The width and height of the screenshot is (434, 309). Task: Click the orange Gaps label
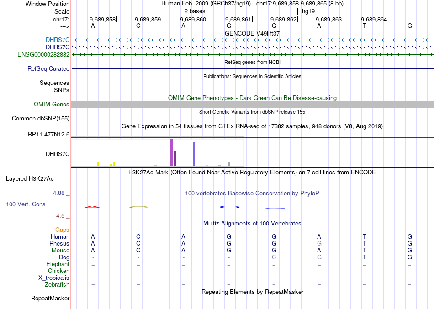point(62,230)
